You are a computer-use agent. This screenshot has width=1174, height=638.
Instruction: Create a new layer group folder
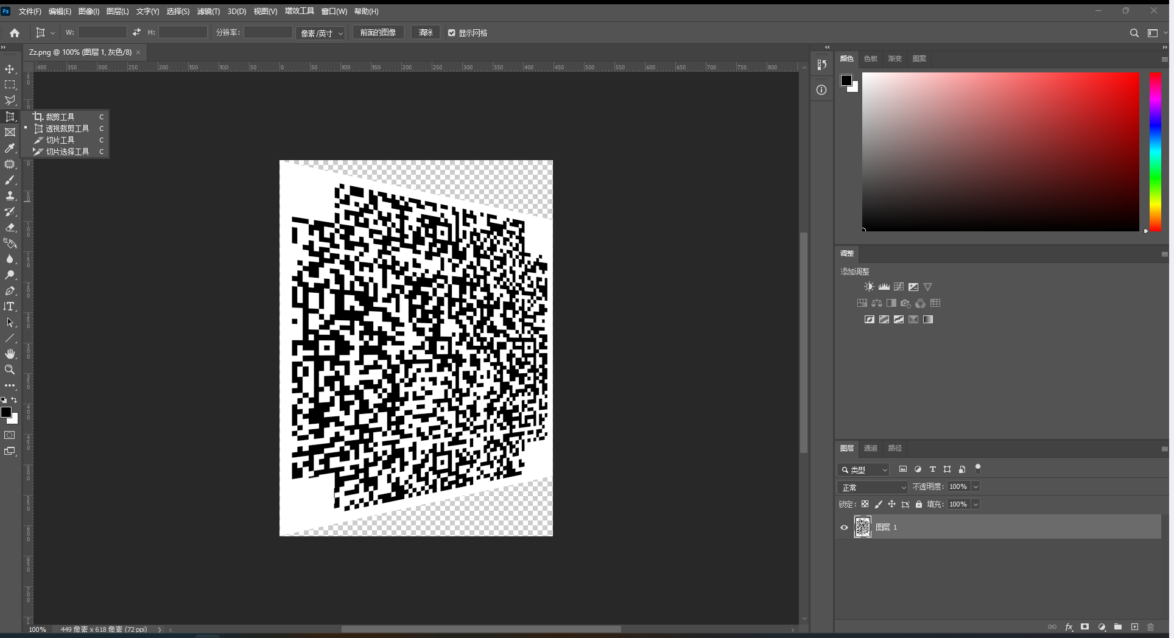[x=1118, y=627]
